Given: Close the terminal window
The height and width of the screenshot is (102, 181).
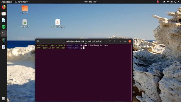Looking at the screenshot, I should [130, 41].
